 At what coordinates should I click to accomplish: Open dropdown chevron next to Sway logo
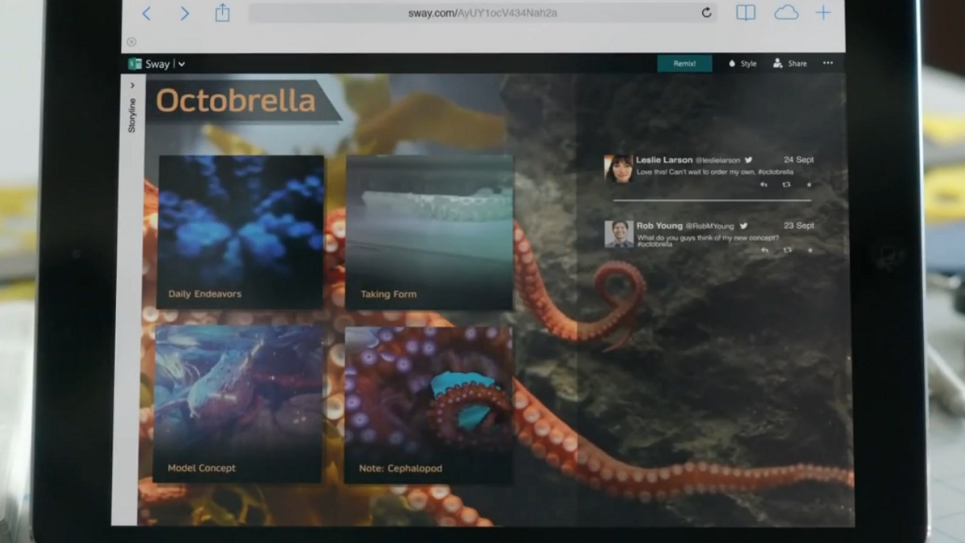tap(181, 64)
